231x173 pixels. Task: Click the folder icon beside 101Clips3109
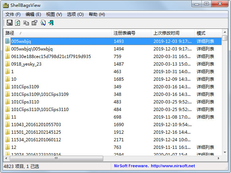point(7,87)
